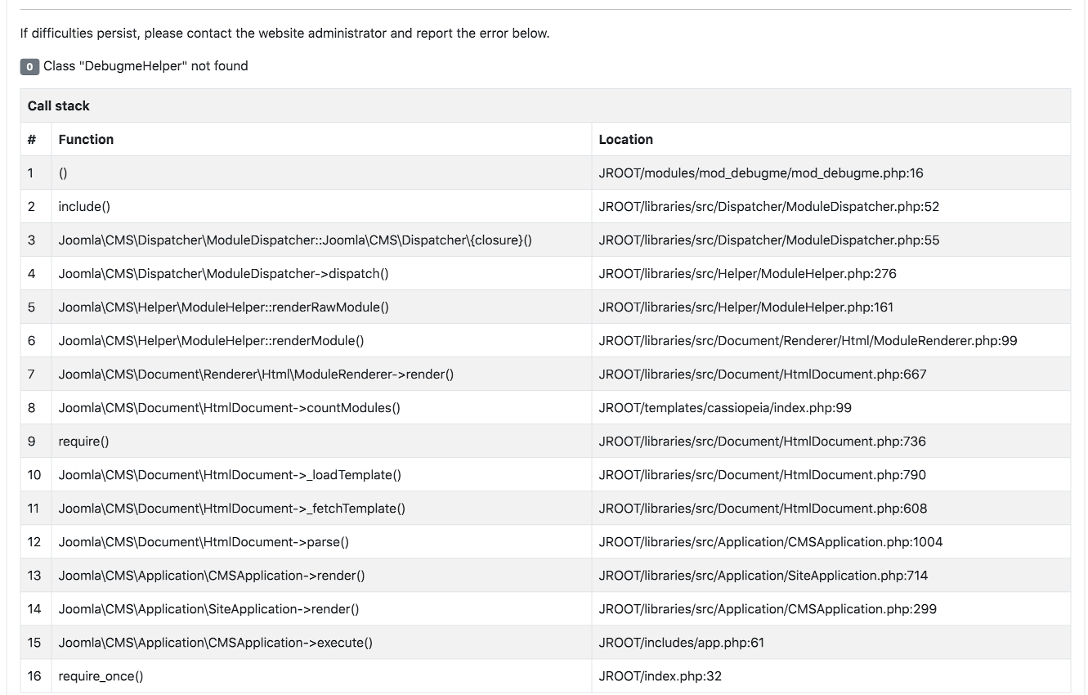Image resolution: width=1088 pixels, height=695 pixels.
Task: Click the Location column header
Action: 626,139
